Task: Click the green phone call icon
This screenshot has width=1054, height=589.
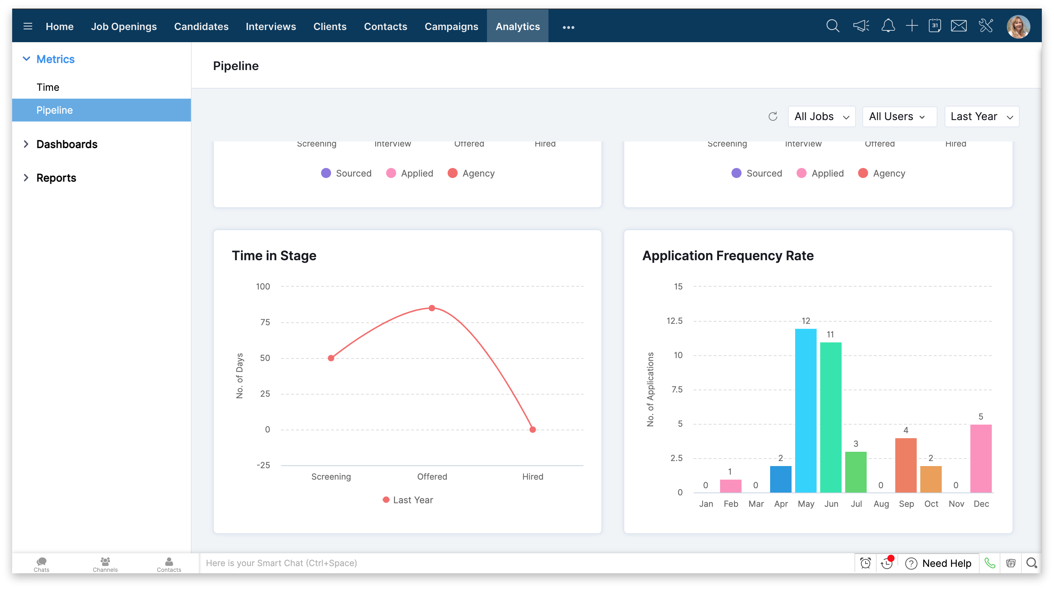Action: pos(989,563)
